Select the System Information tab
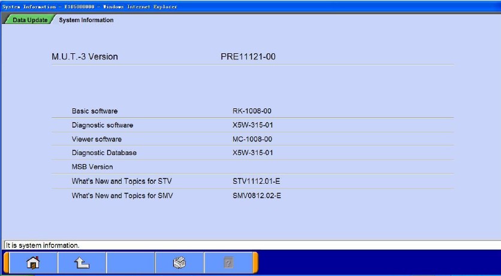This screenshot has height=276, width=501. pos(86,20)
